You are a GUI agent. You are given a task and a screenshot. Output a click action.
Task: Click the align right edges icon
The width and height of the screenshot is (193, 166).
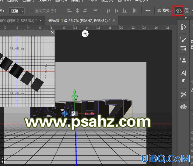(85, 11)
